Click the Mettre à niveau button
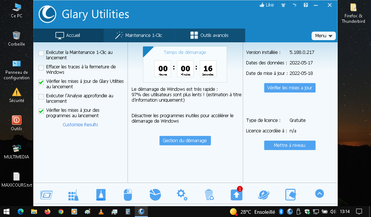Screen dimensions: 371x217 [x=289, y=145]
